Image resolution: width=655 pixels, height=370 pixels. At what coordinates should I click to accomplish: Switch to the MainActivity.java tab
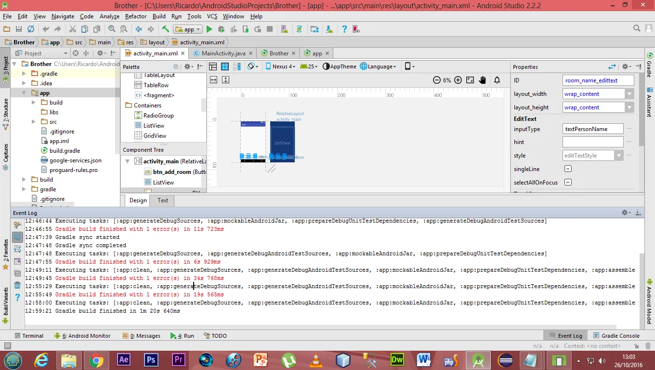[x=223, y=53]
